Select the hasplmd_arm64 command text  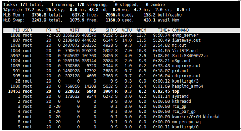[187, 86]
